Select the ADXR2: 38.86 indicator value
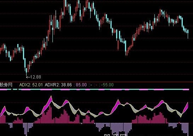The image size is (193, 136). point(58,85)
